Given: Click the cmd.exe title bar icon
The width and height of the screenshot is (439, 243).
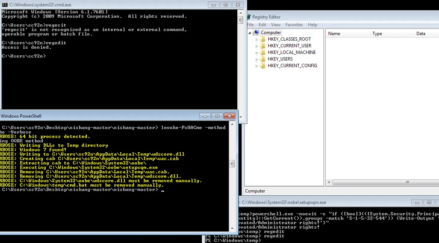Looking at the screenshot, I should (5, 5).
